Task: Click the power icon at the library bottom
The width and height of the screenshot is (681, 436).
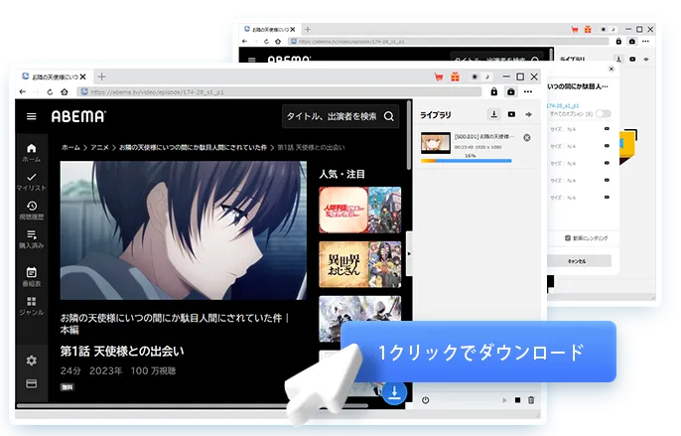Action: 425,400
